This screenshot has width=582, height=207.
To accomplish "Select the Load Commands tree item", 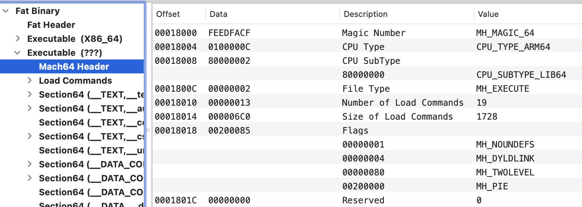I will (75, 81).
